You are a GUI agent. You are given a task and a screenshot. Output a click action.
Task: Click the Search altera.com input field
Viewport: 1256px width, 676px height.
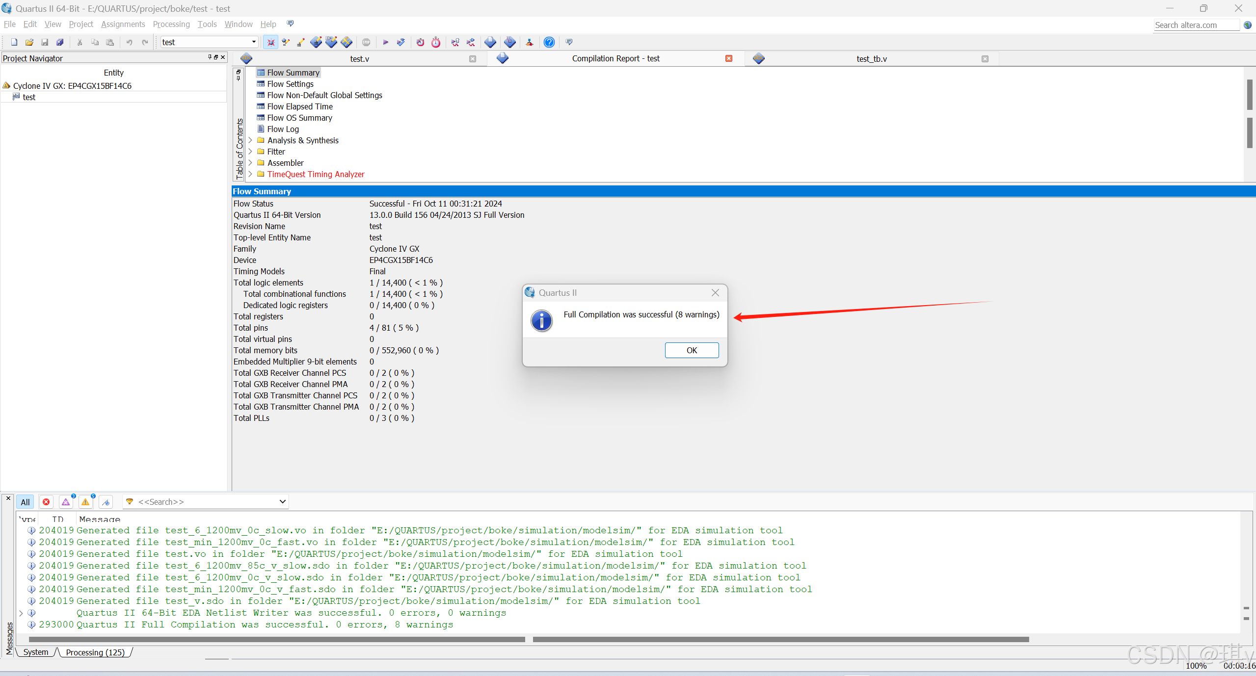point(1196,25)
